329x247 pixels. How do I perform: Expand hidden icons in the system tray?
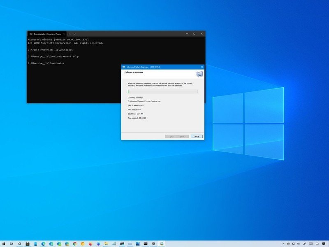(283, 244)
